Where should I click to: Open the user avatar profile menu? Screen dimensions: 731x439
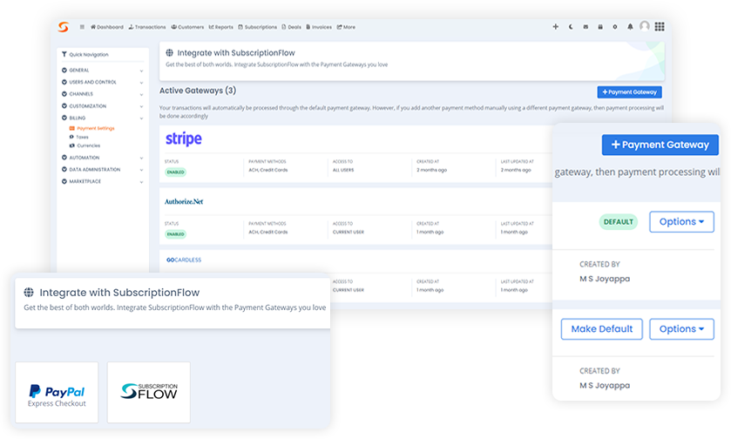644,26
